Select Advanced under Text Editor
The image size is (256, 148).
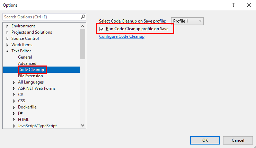click(27, 63)
